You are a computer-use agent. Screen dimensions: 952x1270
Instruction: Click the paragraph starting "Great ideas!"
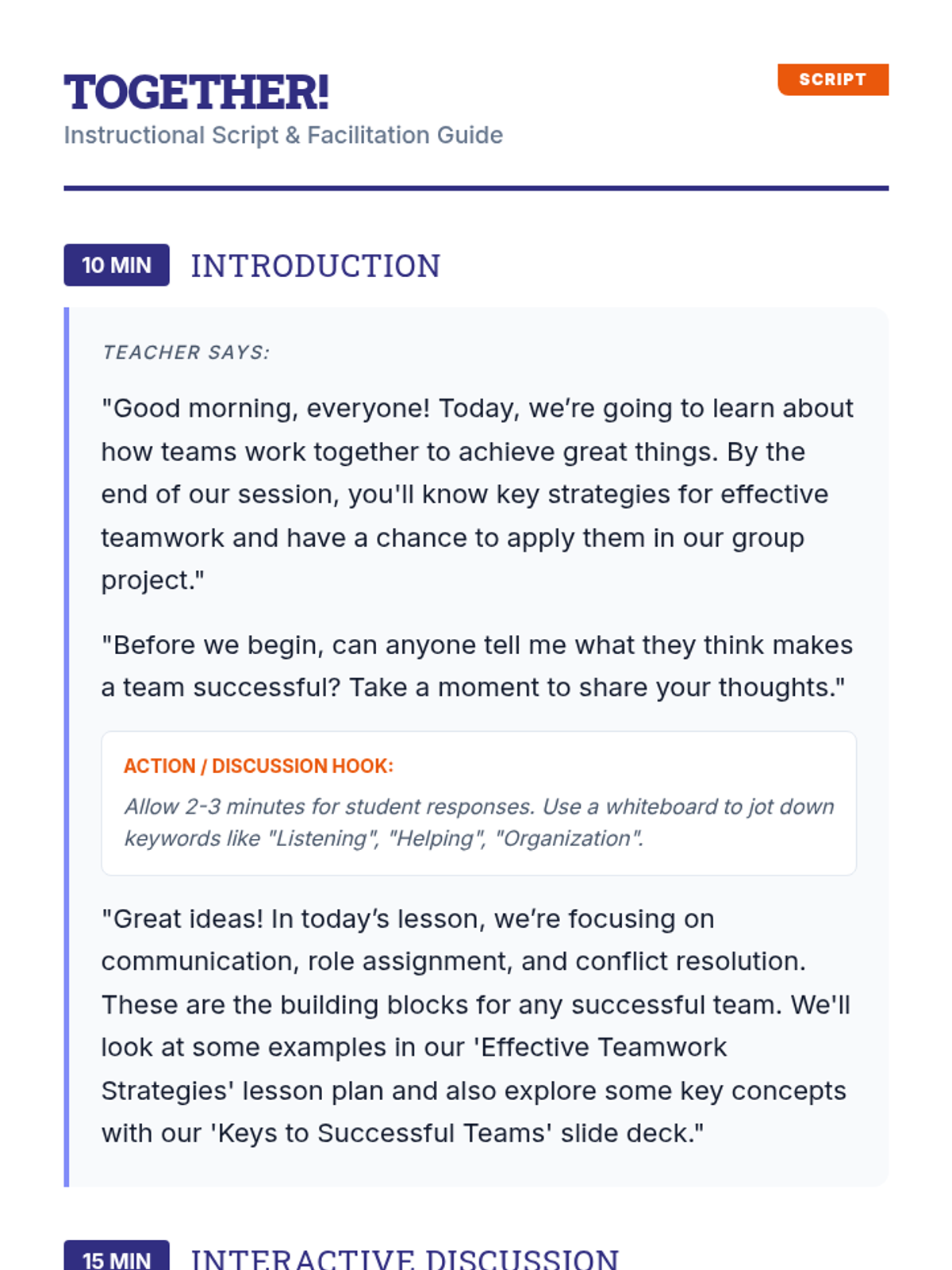(476, 1026)
